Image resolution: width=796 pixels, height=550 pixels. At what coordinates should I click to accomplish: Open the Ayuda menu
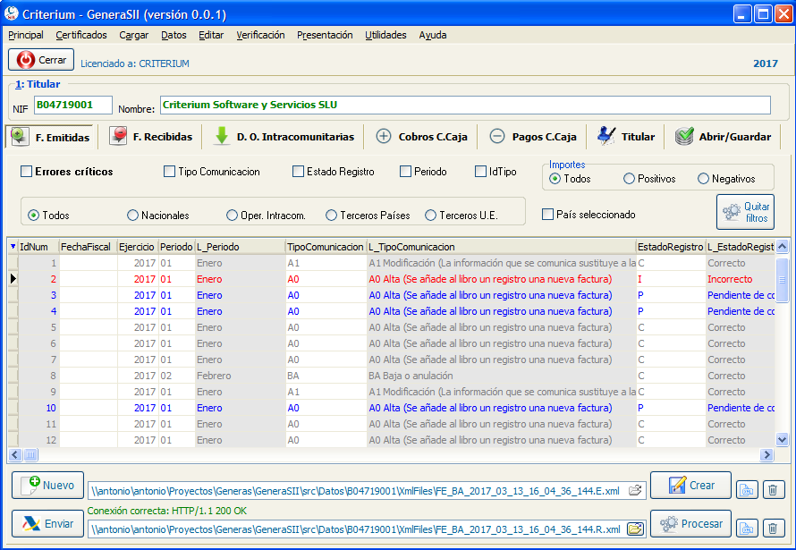pos(433,35)
